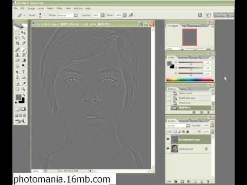Select the Dodge tool
The width and height of the screenshot is (247, 185).
[x=23, y=66]
